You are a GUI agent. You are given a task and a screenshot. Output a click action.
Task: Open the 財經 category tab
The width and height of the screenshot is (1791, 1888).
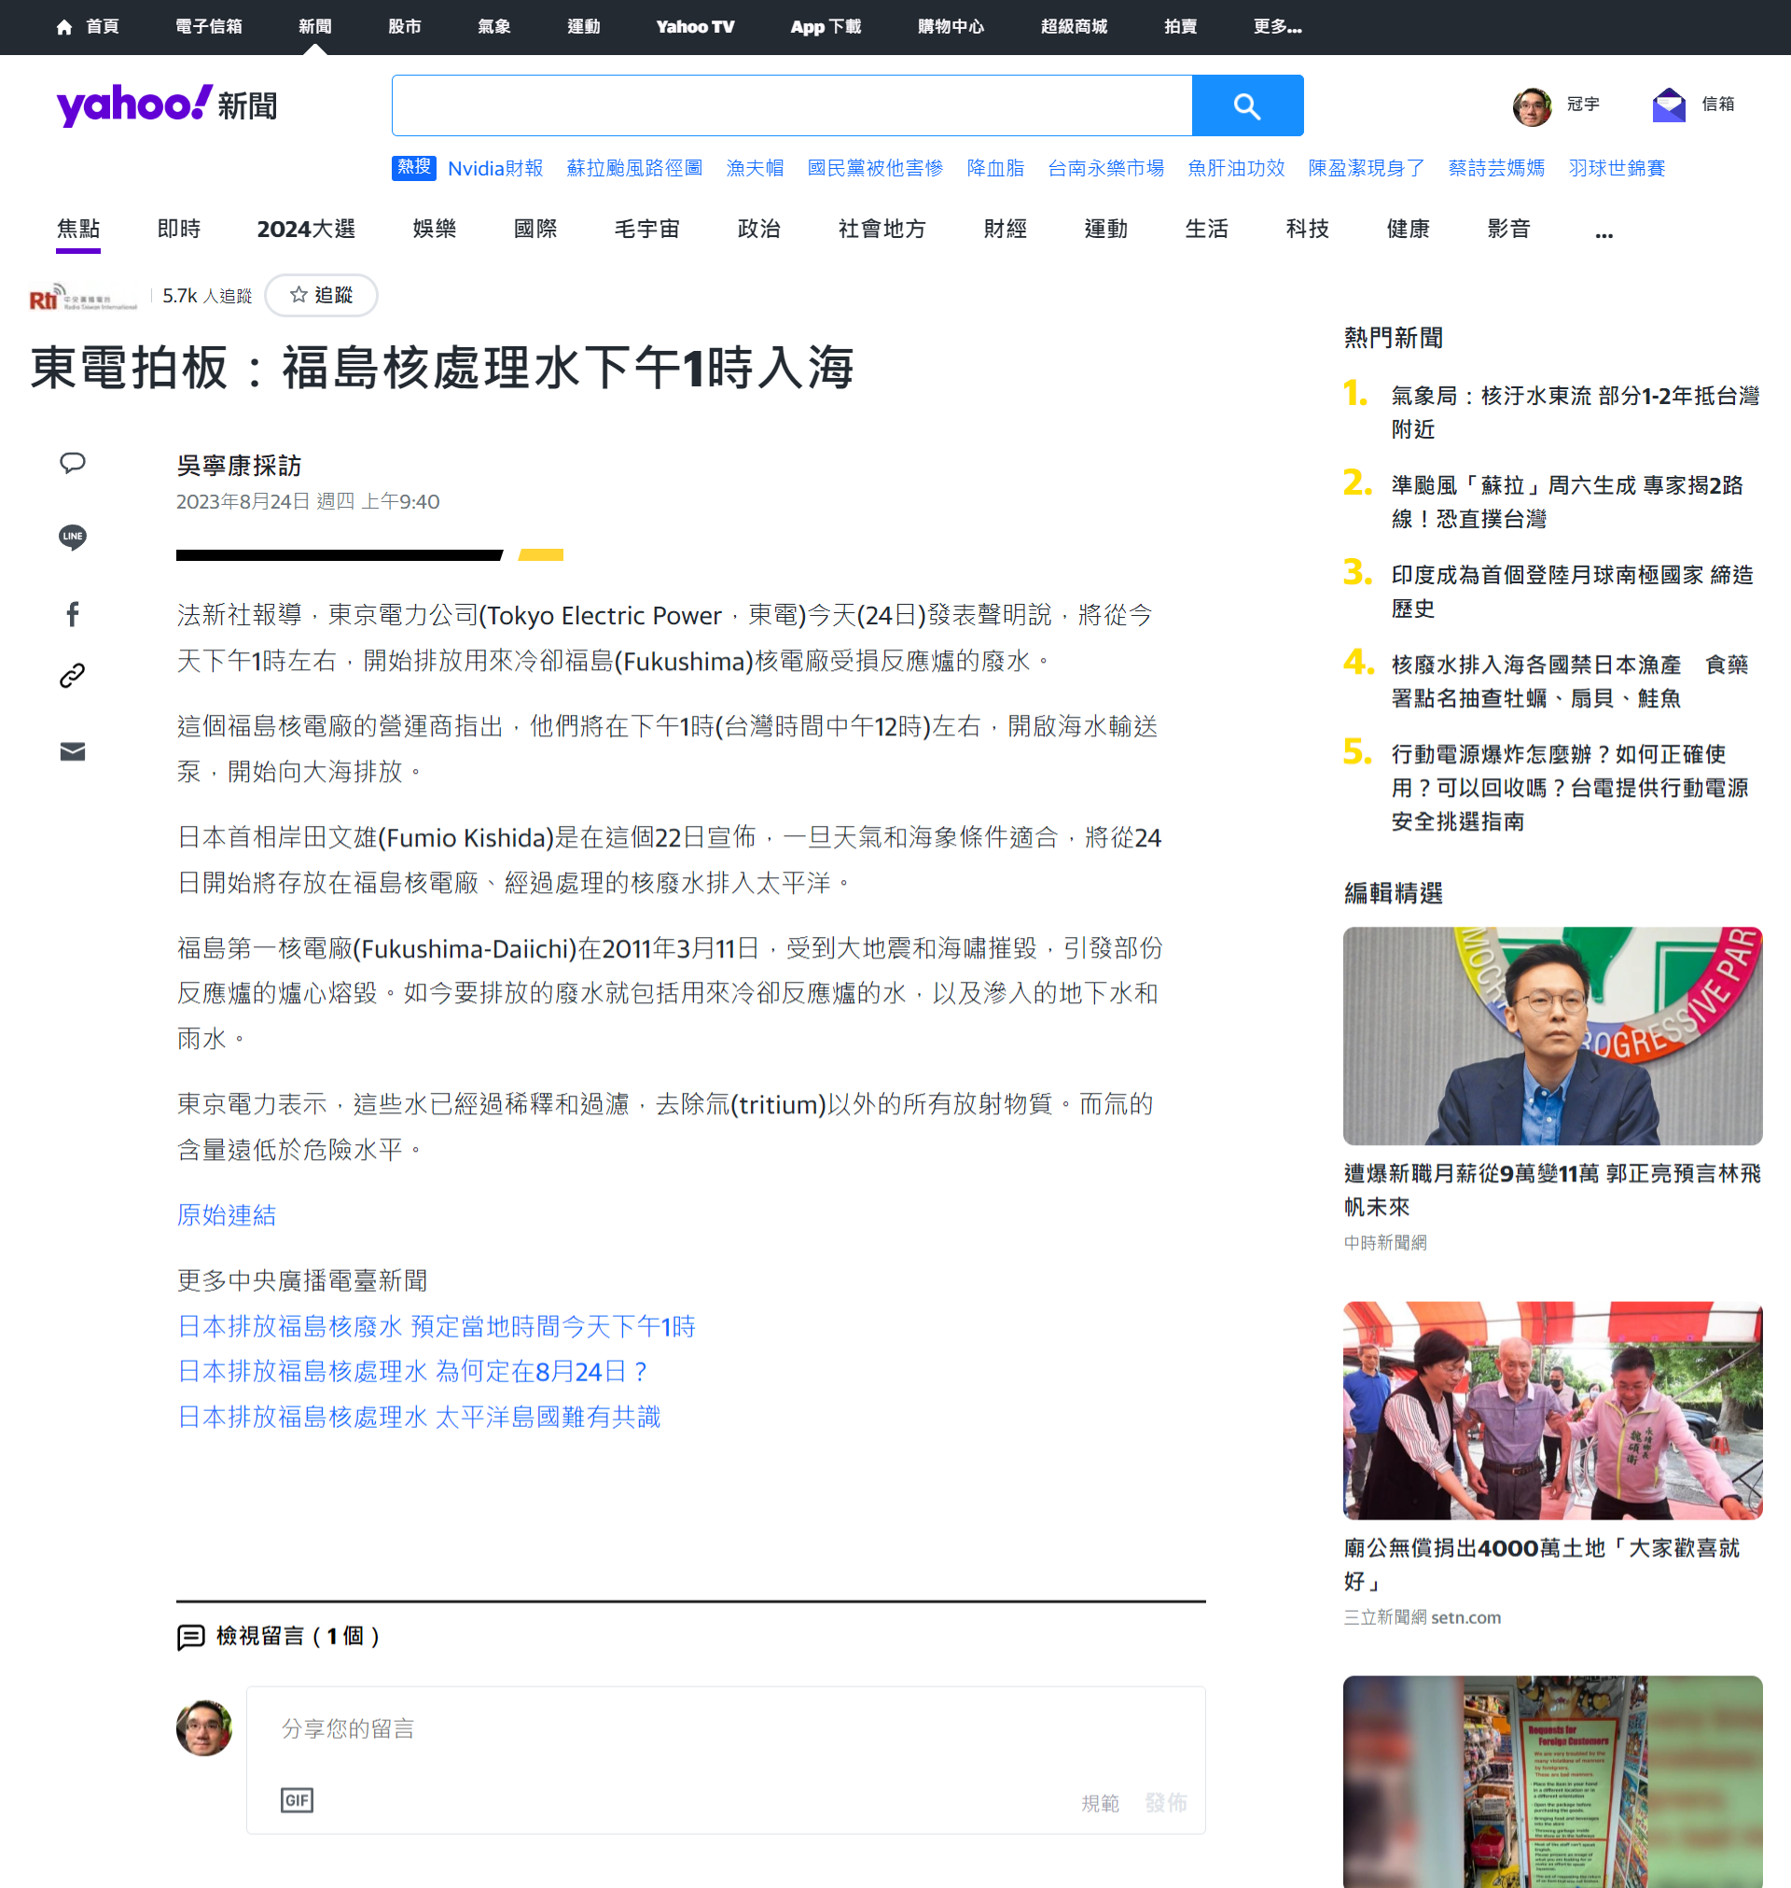(x=1005, y=230)
